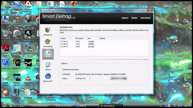Click the Method column header
The height and width of the screenshot is (108, 193).
(113, 38)
